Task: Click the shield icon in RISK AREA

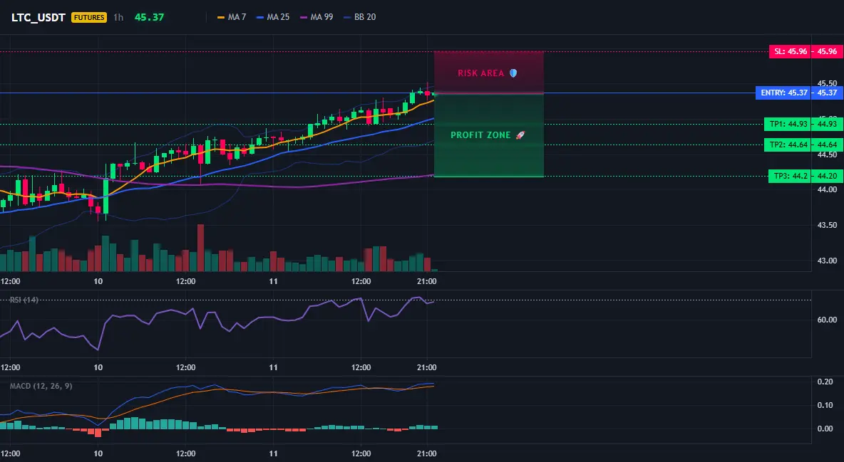Action: (x=513, y=73)
